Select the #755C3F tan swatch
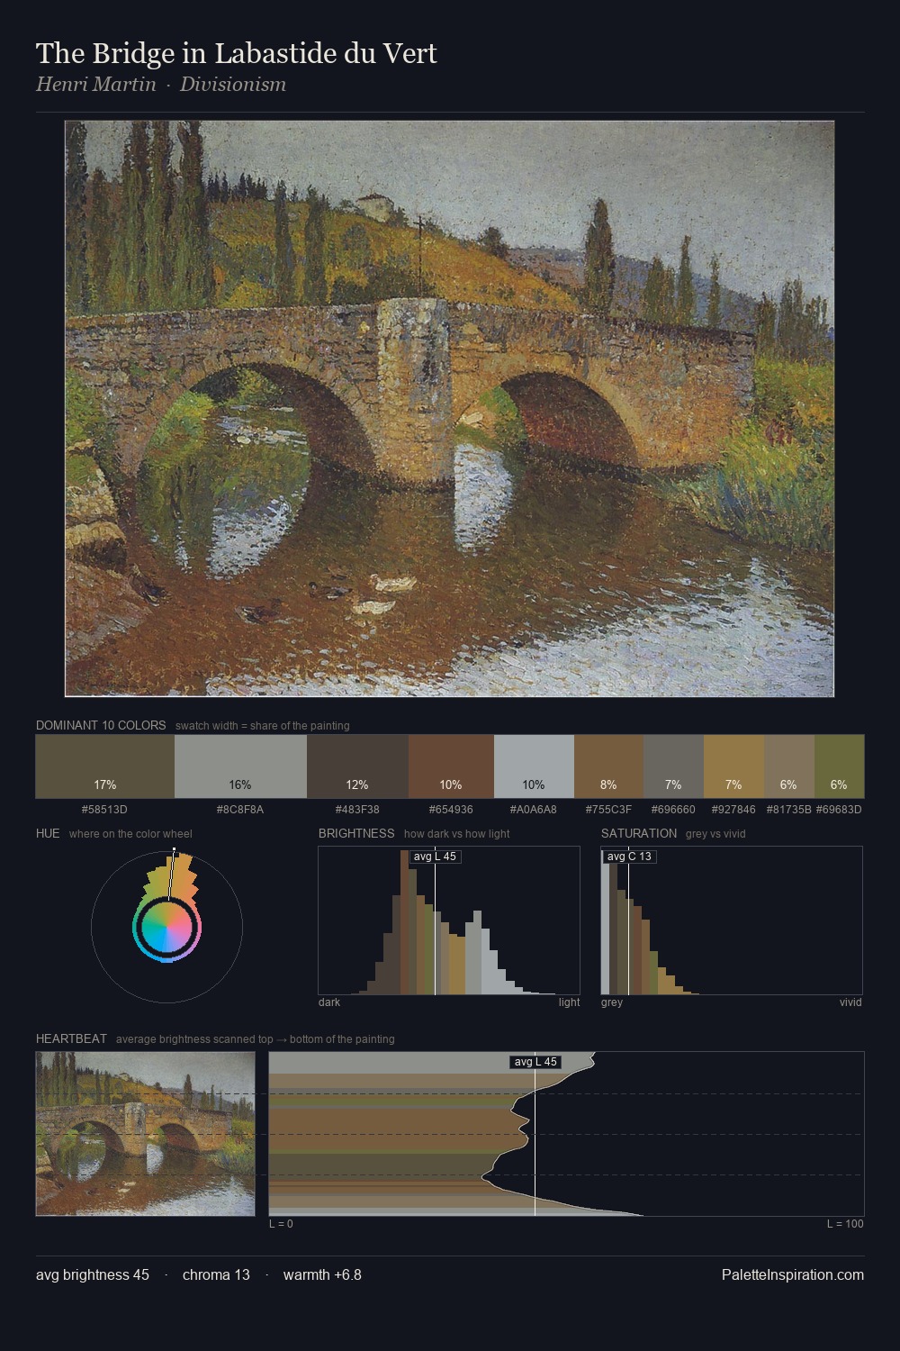900x1351 pixels. [x=608, y=766]
